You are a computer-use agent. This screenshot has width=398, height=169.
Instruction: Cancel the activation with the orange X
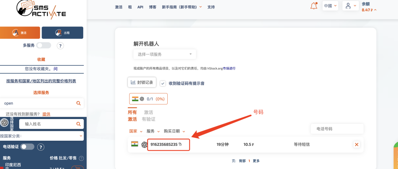357,145
